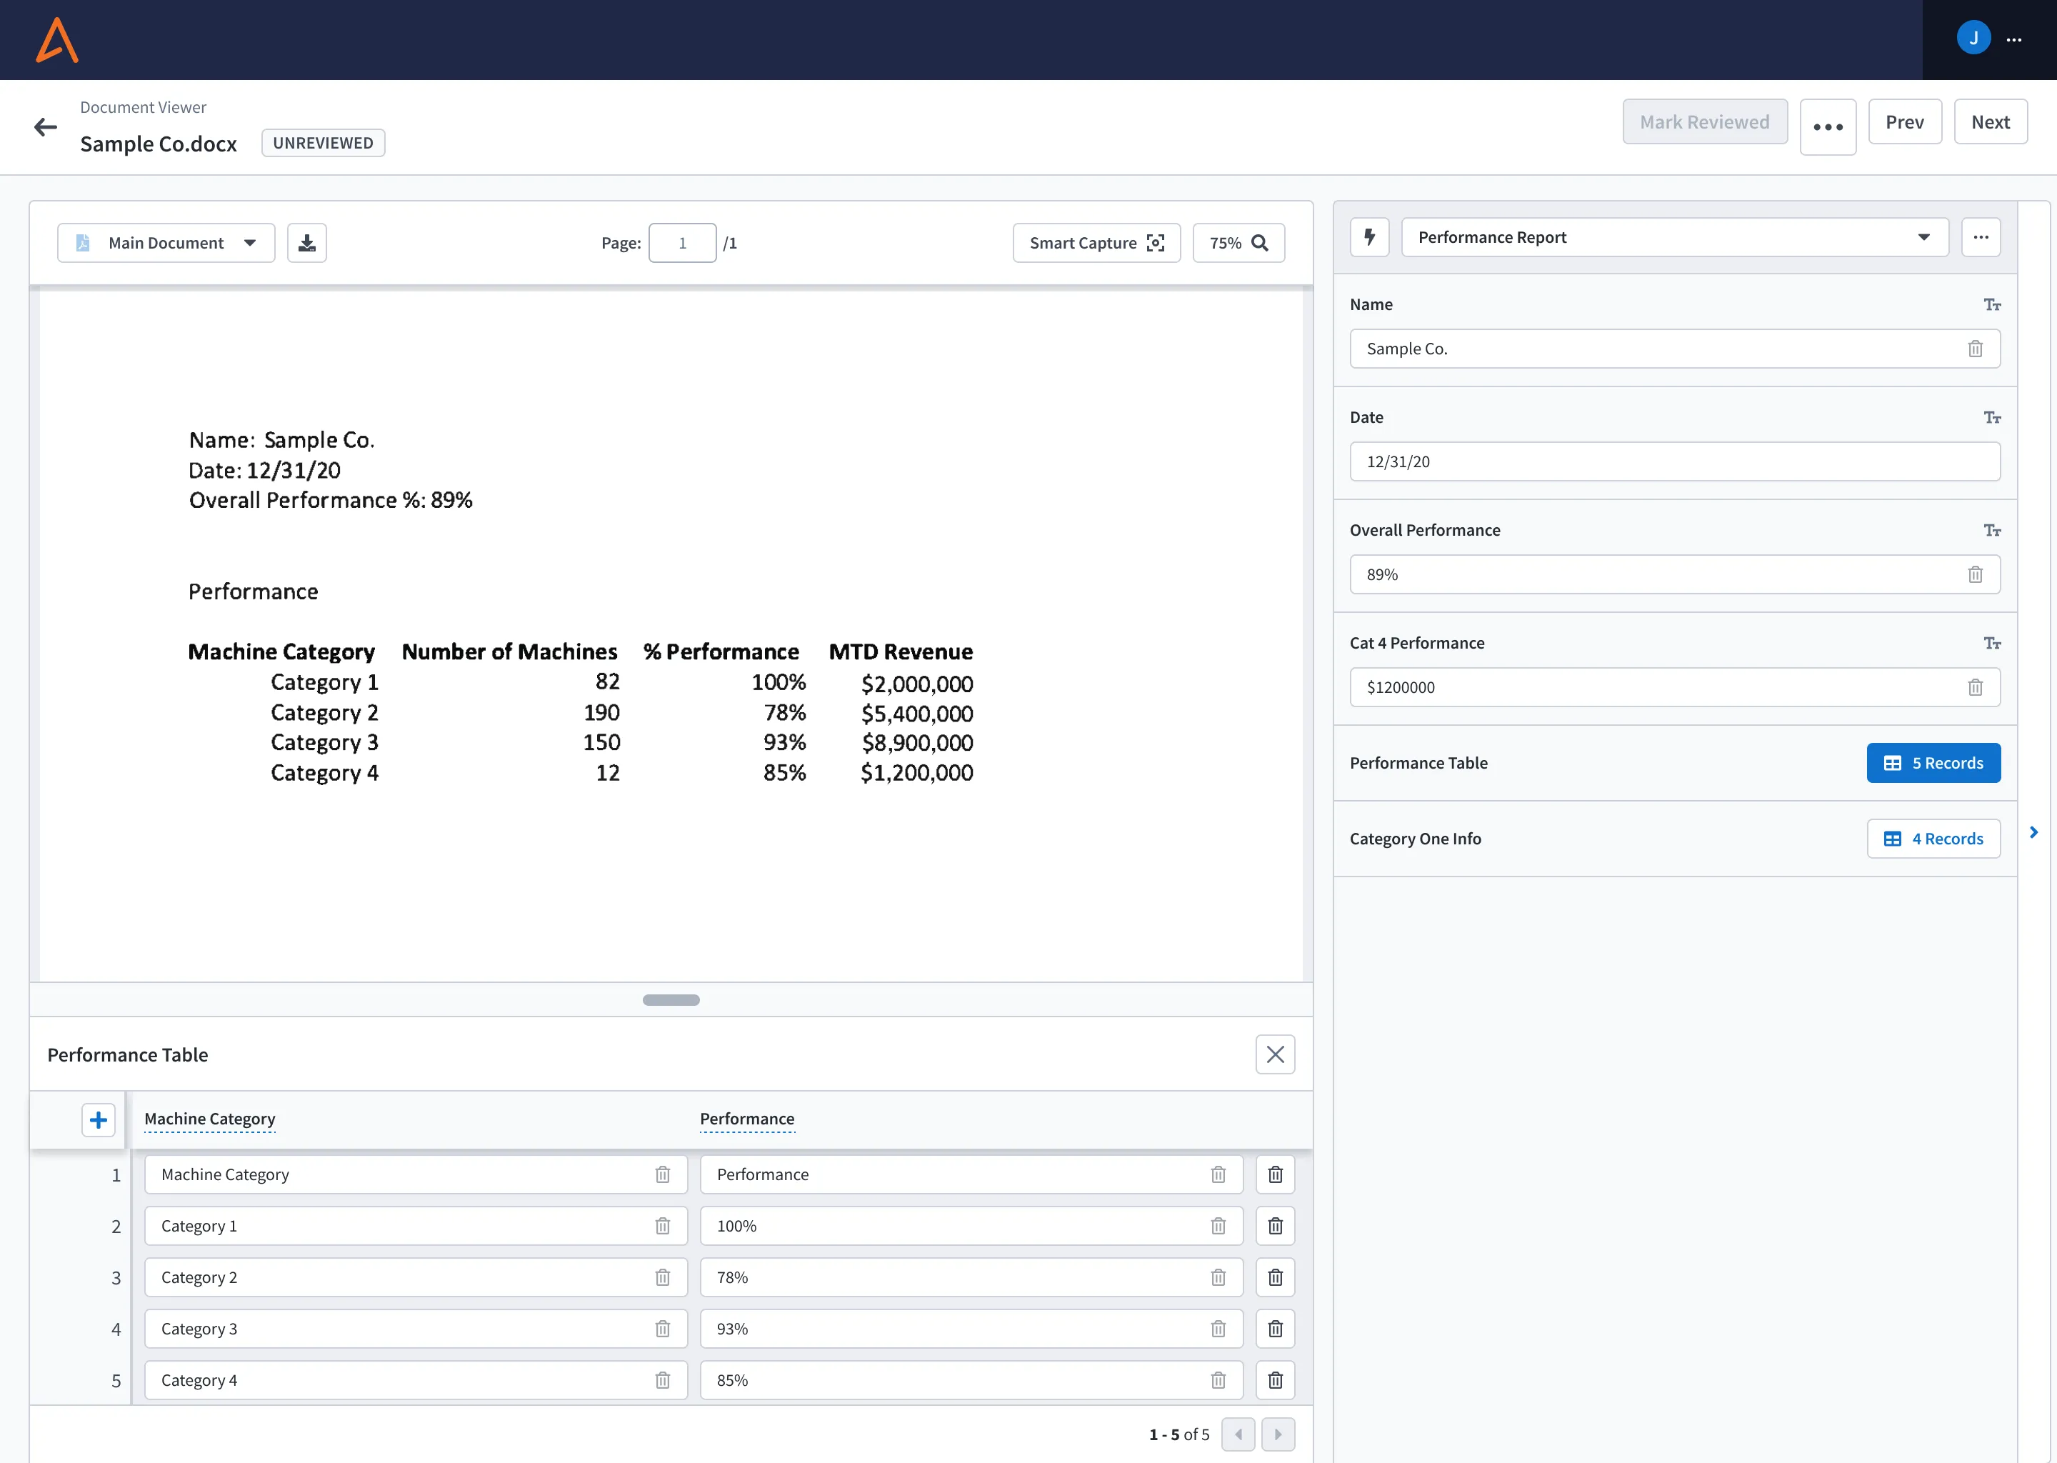
Task: Add a row with the plus icon
Action: tap(98, 1120)
